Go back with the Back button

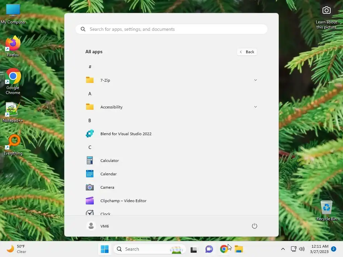coord(247,52)
